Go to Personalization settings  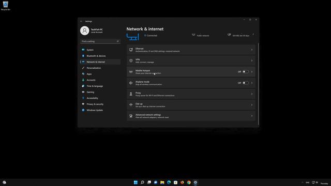100,68
